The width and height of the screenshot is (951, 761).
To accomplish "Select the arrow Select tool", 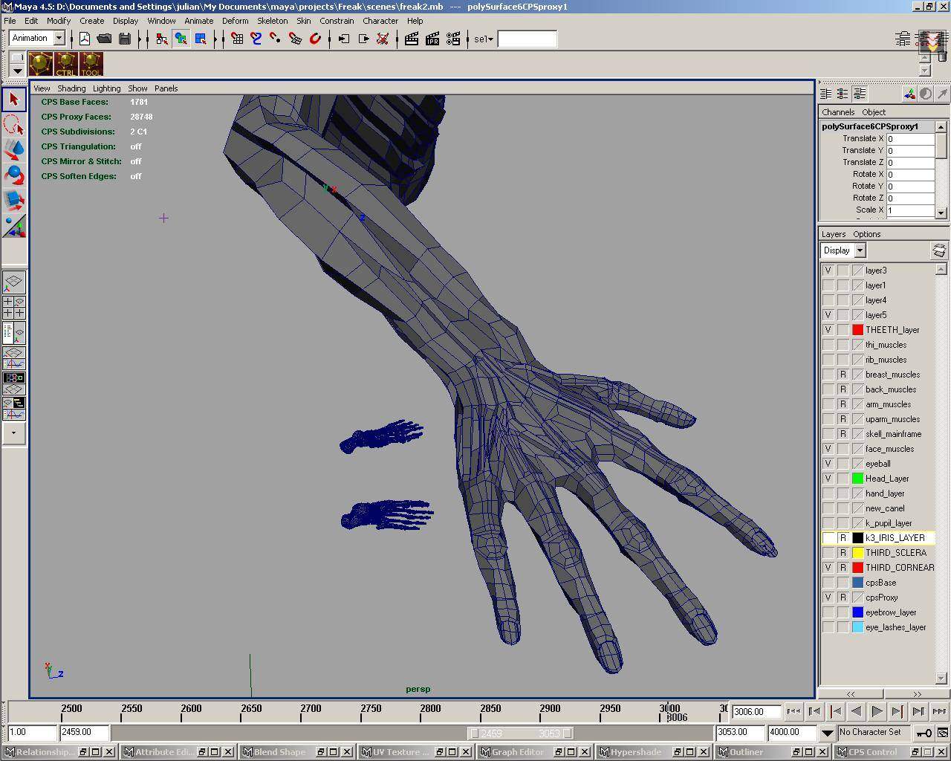I will click(x=14, y=100).
